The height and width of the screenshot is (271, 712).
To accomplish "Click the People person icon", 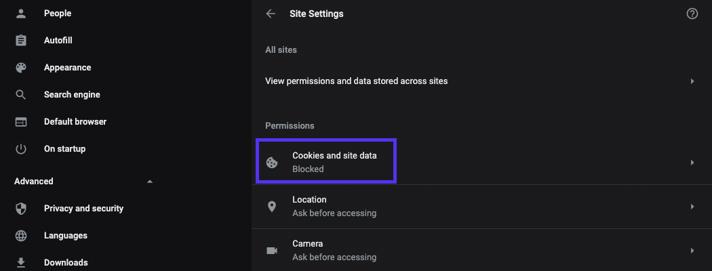I will tap(21, 13).
